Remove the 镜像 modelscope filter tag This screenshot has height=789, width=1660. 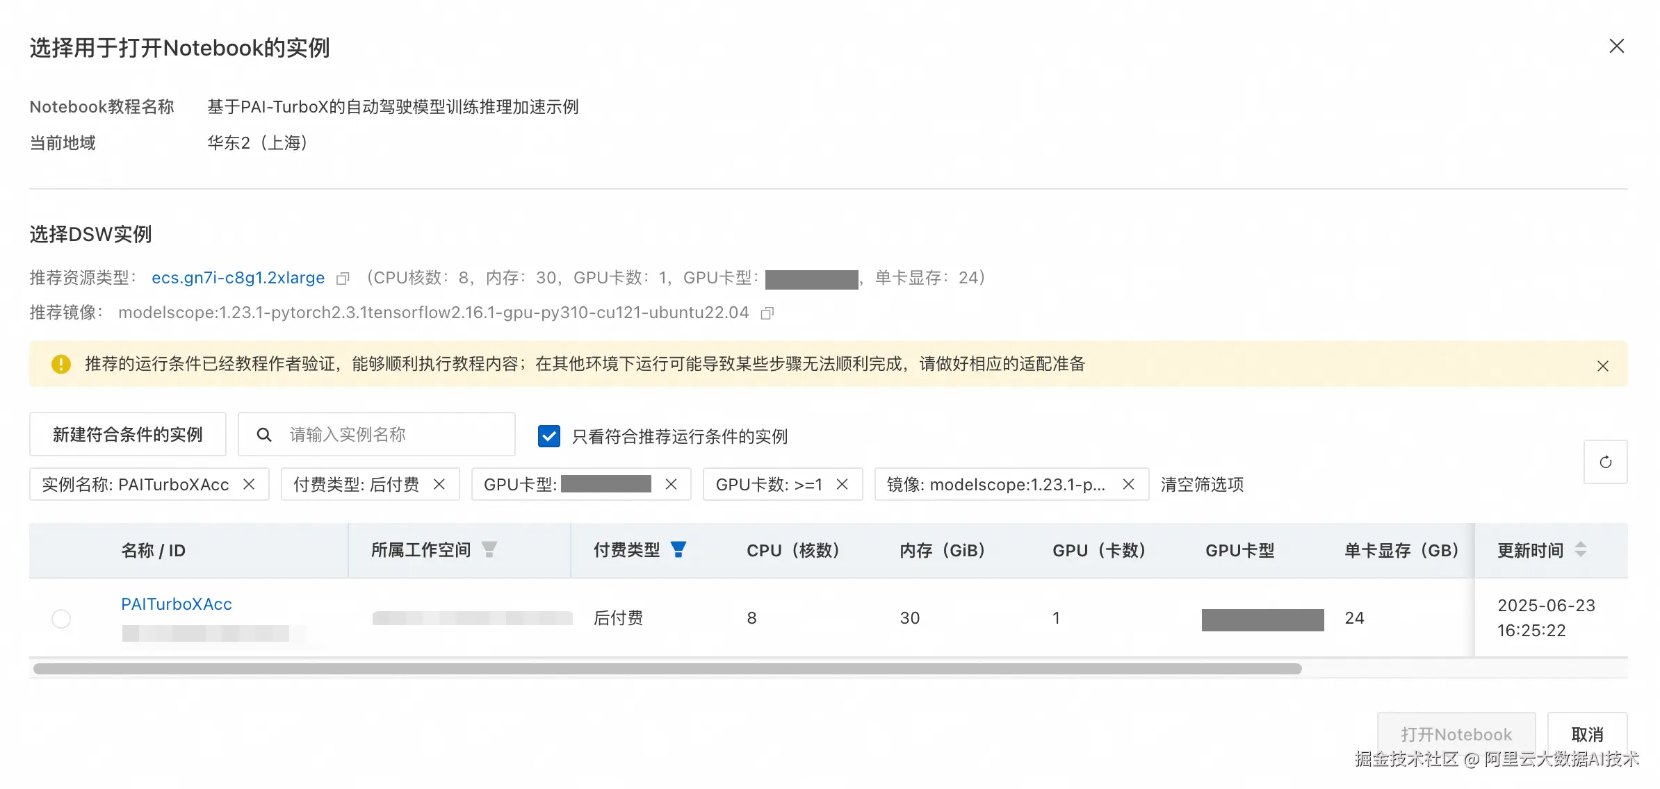point(1128,484)
